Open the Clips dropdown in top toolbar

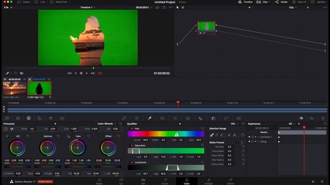(x=263, y=2)
